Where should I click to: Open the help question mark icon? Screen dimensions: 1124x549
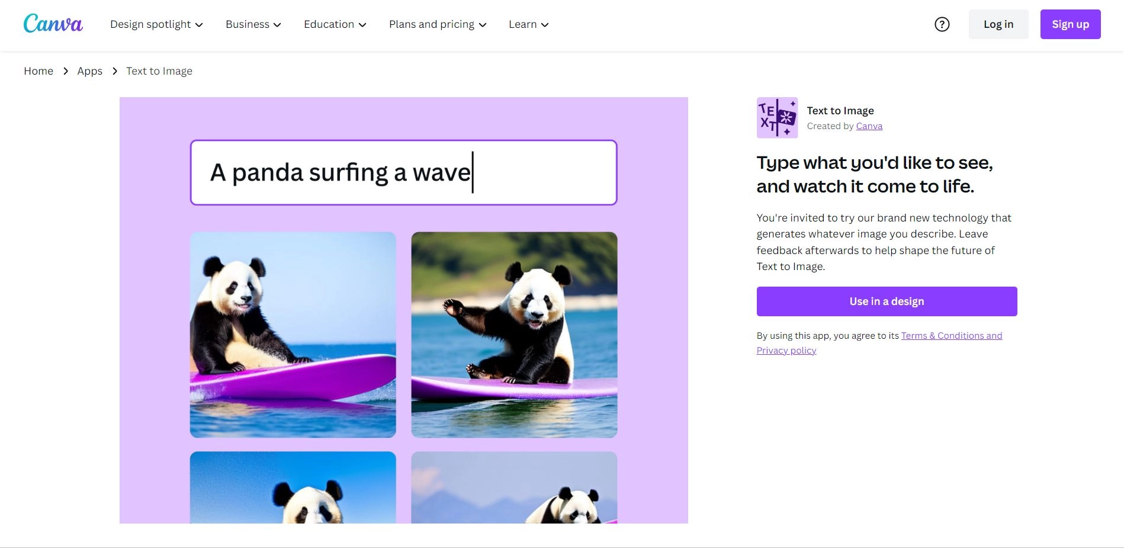tap(942, 24)
